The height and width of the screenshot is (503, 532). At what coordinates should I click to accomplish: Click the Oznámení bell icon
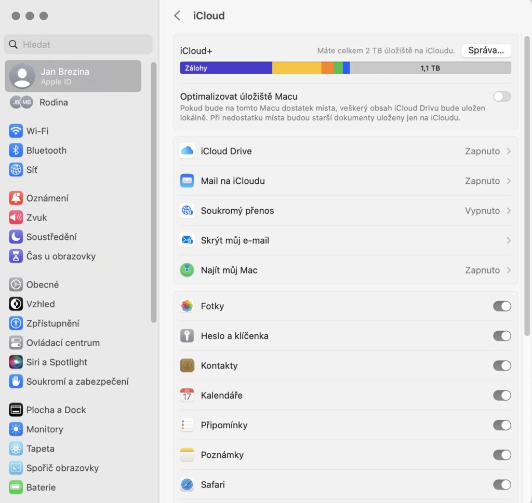[16, 198]
